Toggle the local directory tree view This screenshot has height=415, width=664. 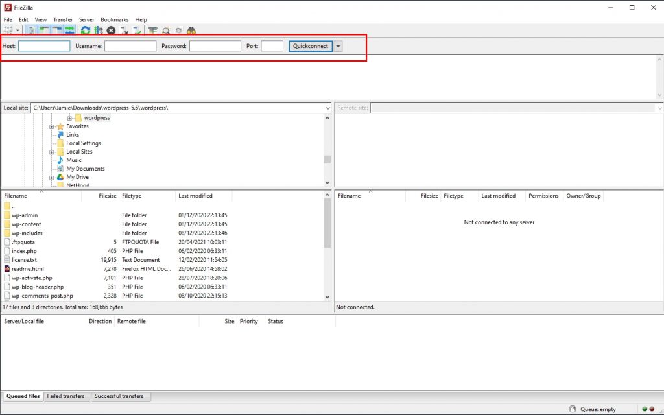(43, 30)
